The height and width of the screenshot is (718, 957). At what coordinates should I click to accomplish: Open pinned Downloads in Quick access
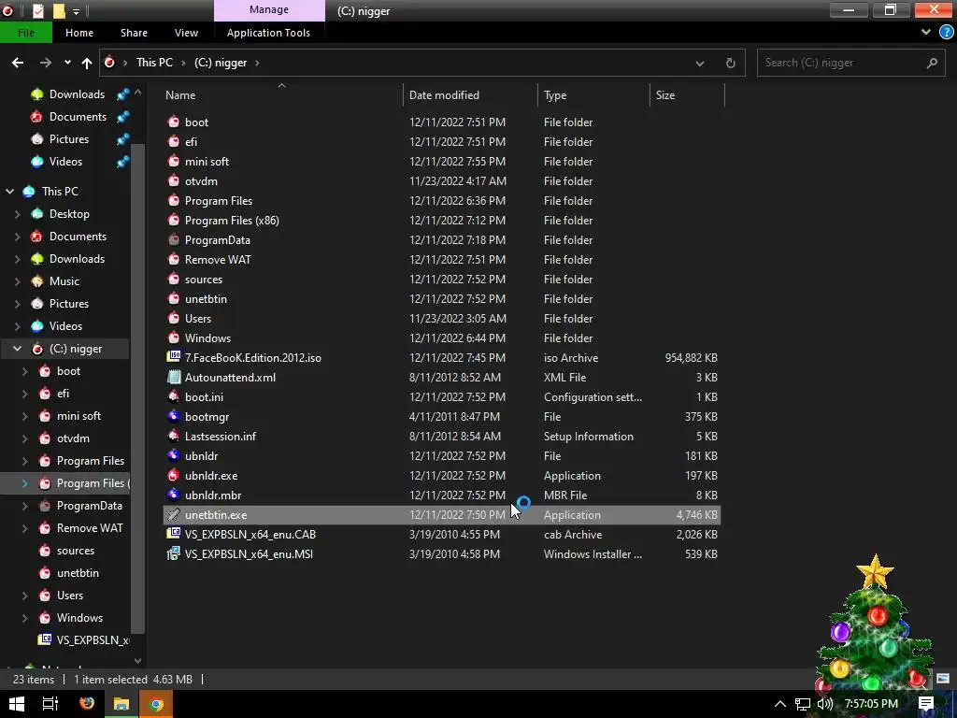(77, 94)
